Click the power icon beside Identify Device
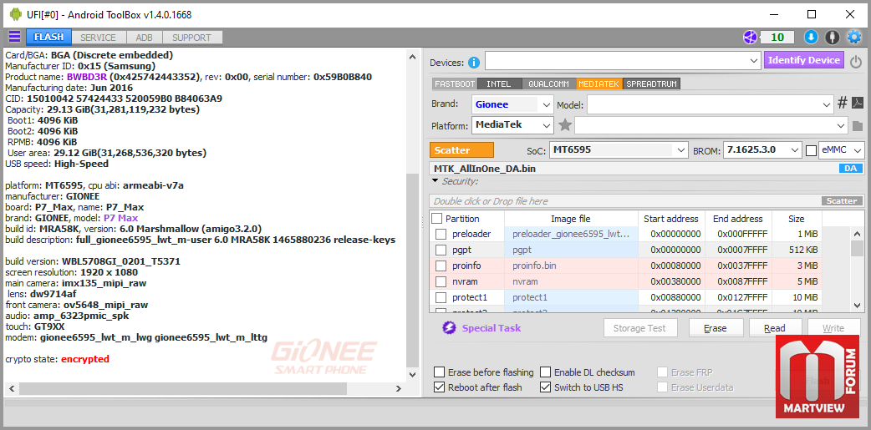 click(x=856, y=61)
